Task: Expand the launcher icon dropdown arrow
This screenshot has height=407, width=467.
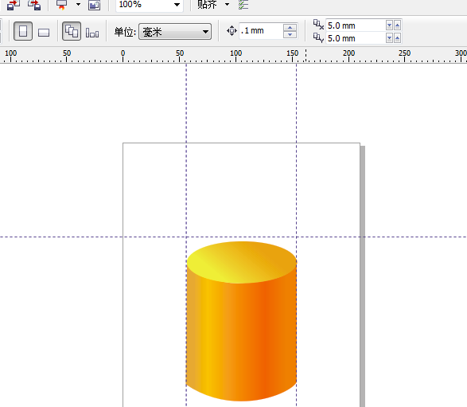Action: click(78, 5)
